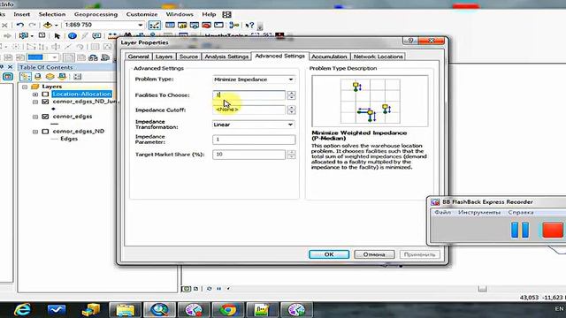566x318 pixels.
Task: Click the Redo arrow icon
Action: (32, 25)
